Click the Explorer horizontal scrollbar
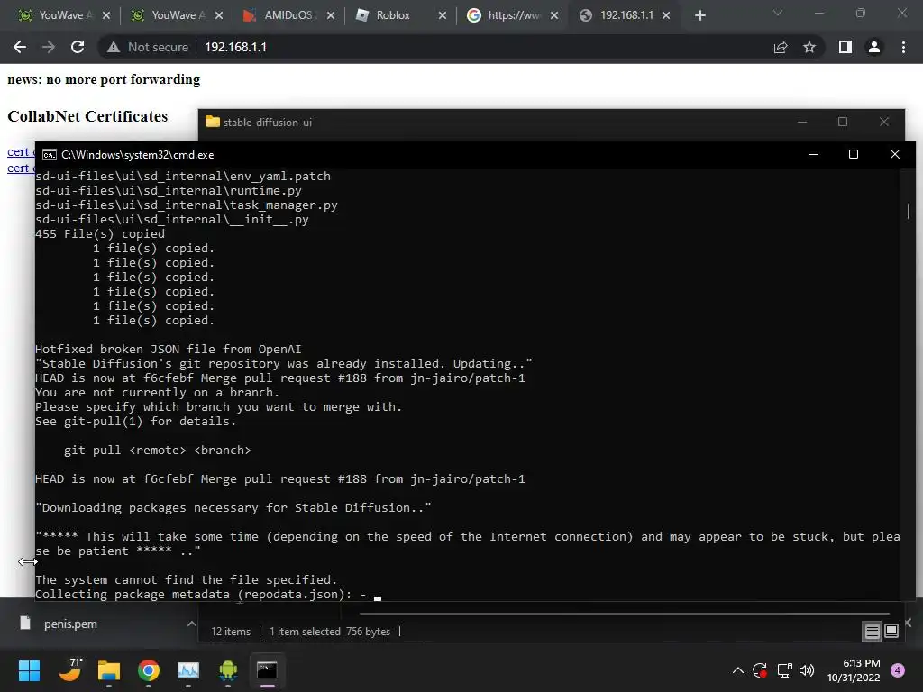Screen dimensions: 923x692 click(x=624, y=613)
